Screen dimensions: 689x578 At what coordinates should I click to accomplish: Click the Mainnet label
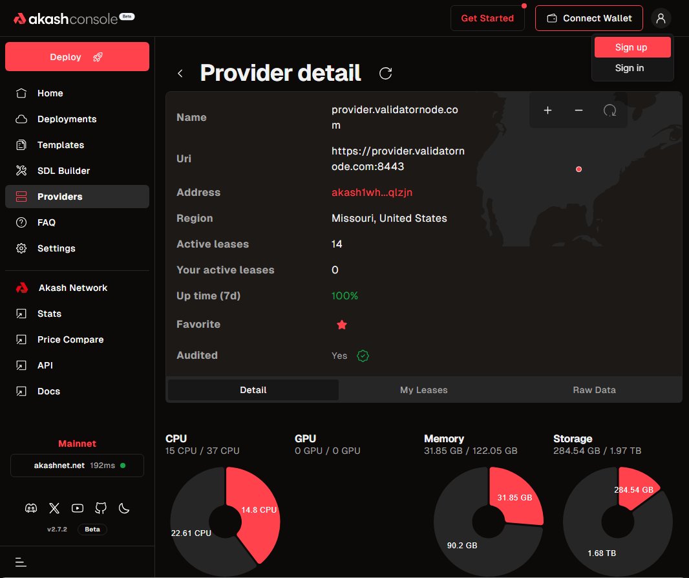pyautogui.click(x=78, y=444)
